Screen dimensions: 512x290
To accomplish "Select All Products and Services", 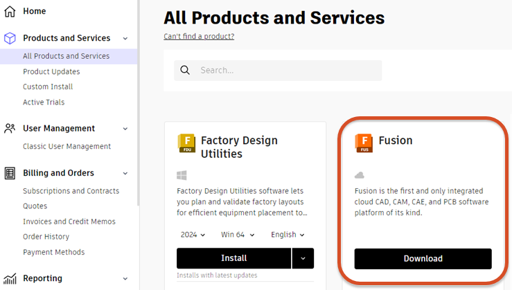I will 69,56.
